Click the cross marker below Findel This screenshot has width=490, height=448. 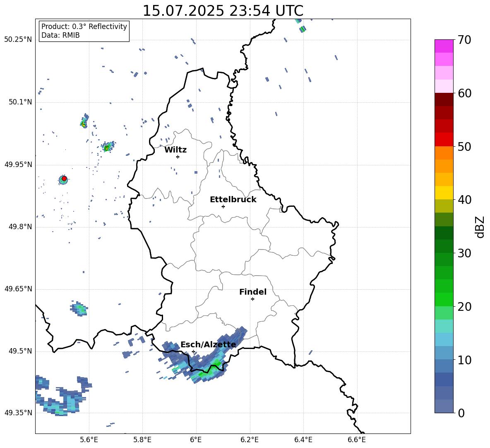[252, 299]
